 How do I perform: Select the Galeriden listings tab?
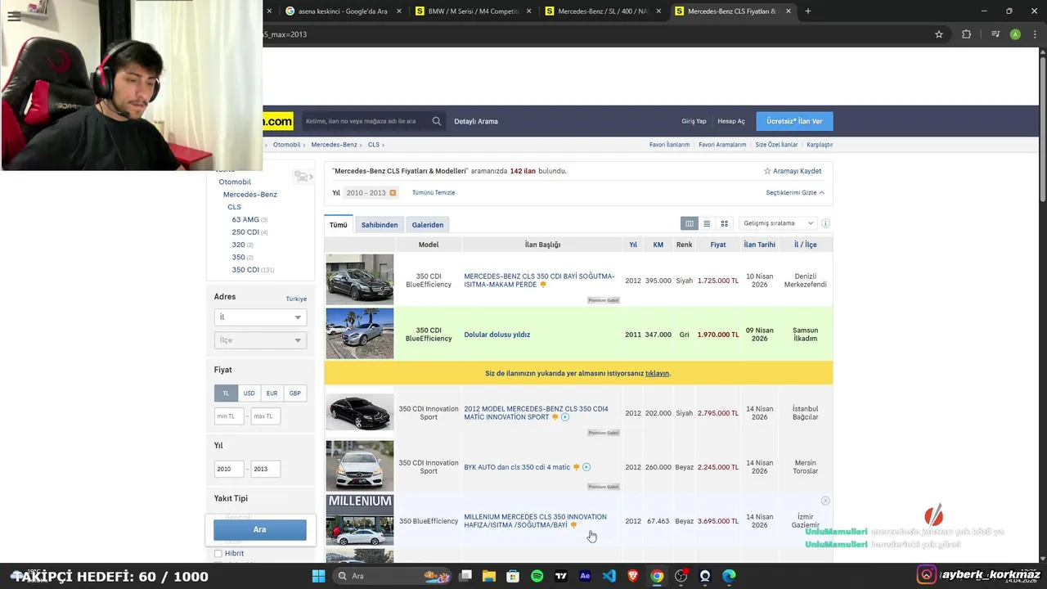pyautogui.click(x=428, y=225)
